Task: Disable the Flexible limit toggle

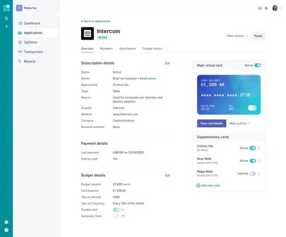Action: click(116, 210)
